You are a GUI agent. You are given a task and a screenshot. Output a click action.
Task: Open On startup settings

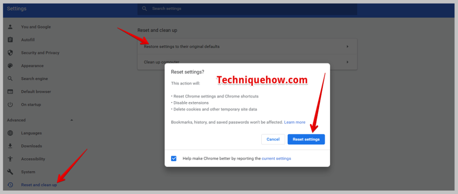31,104
